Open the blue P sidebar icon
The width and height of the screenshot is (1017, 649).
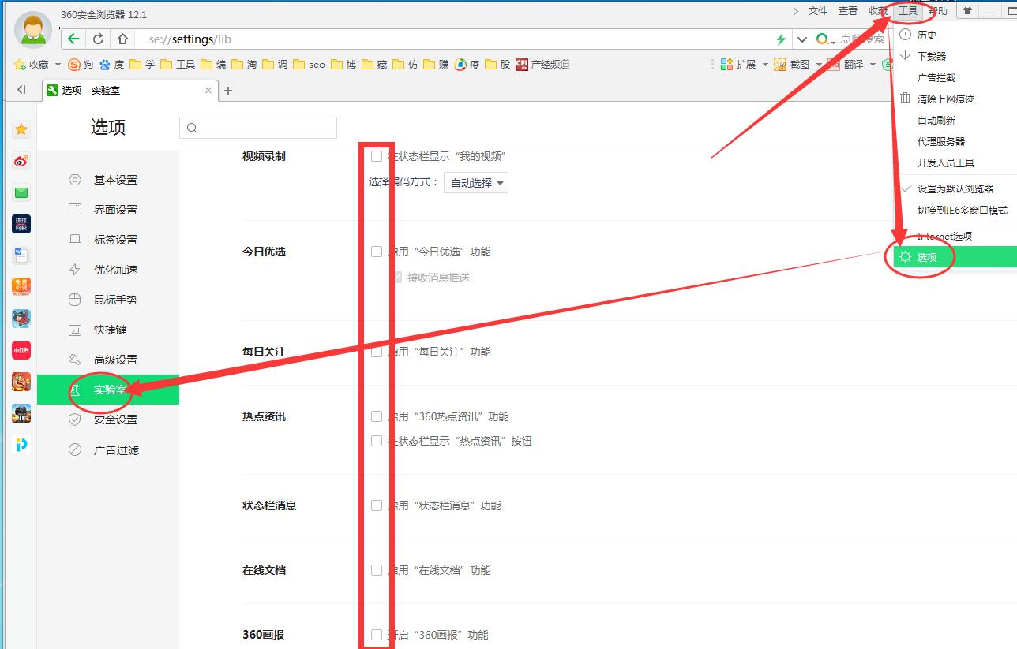pos(21,445)
